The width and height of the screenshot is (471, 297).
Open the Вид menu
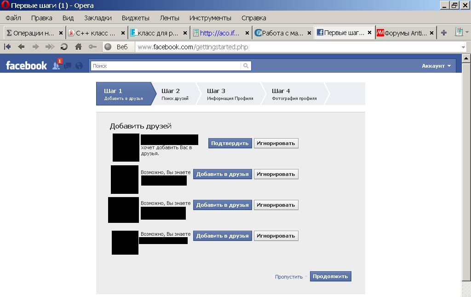click(68, 18)
